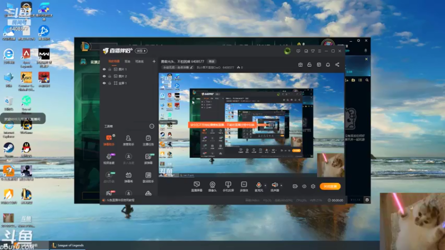445x250 pixels.
Task: Edit the stream category pencil field
Action: (x=177, y=67)
